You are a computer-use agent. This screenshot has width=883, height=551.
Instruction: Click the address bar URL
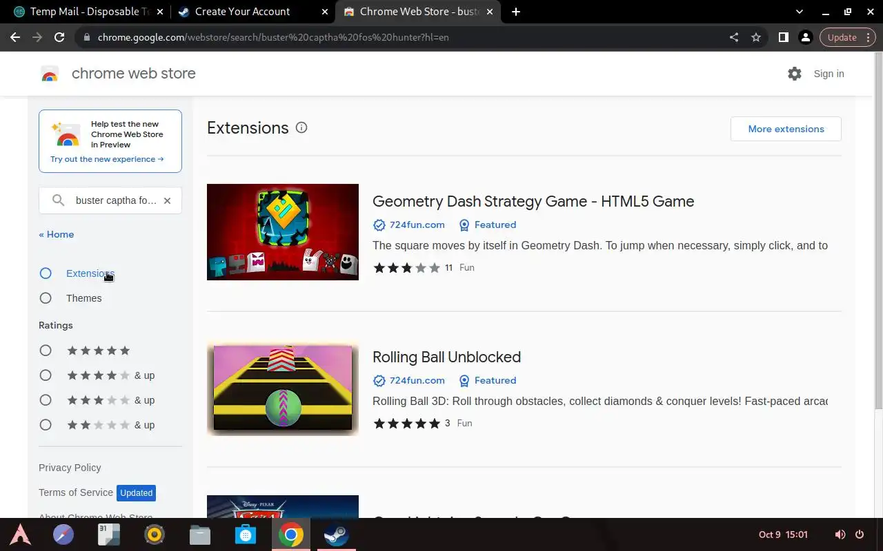point(273,37)
